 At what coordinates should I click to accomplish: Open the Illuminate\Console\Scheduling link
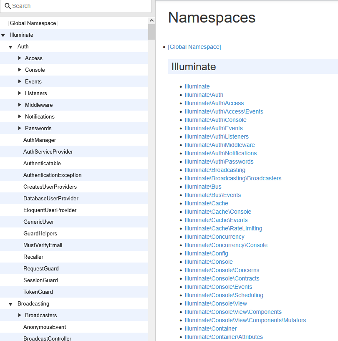pyautogui.click(x=224, y=296)
